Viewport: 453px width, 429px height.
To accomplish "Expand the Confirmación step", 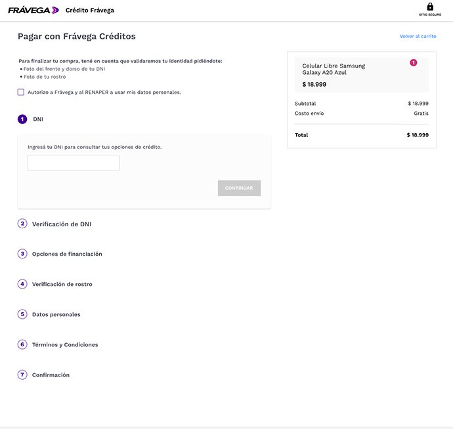I will tap(51, 375).
